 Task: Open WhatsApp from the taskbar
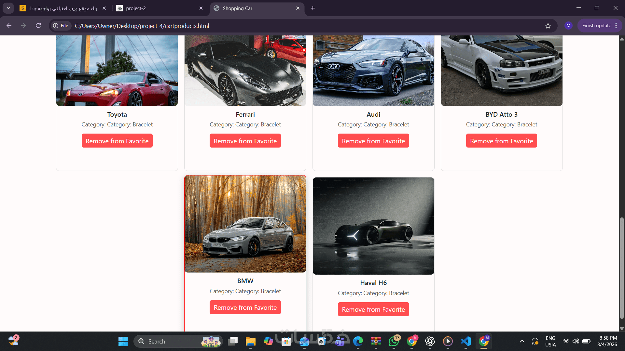point(394,341)
